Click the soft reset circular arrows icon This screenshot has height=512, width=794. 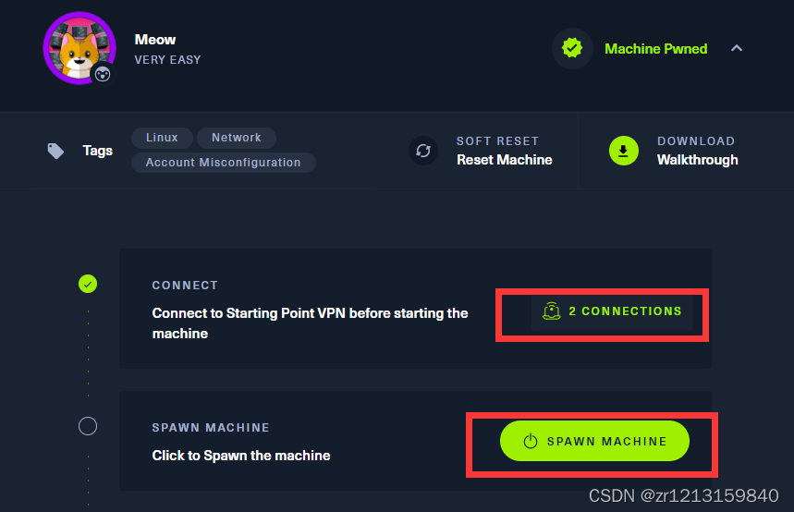pos(423,151)
